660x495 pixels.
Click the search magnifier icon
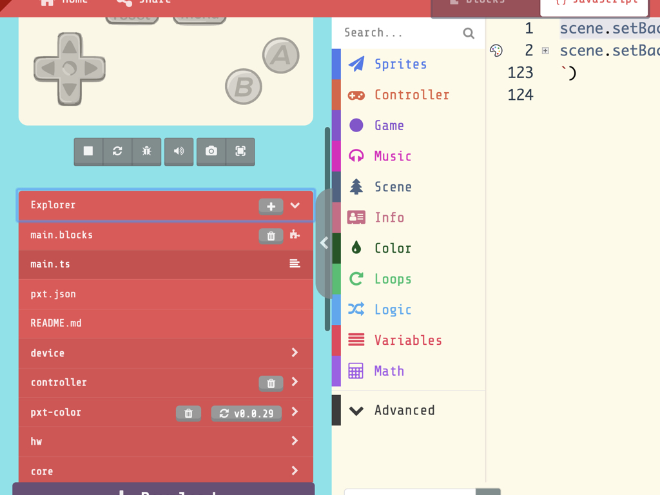(469, 33)
